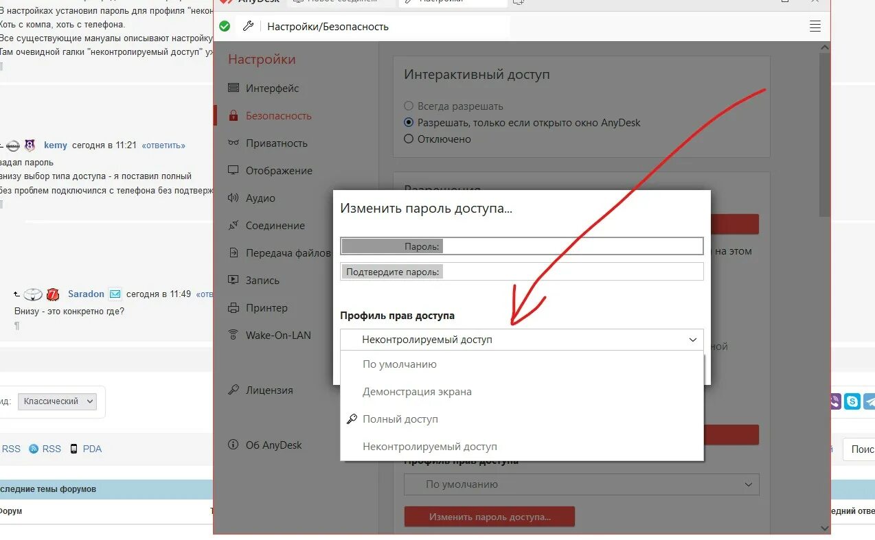Click the monitor icon for Отображение
The width and height of the screenshot is (875, 540).
pyautogui.click(x=234, y=170)
